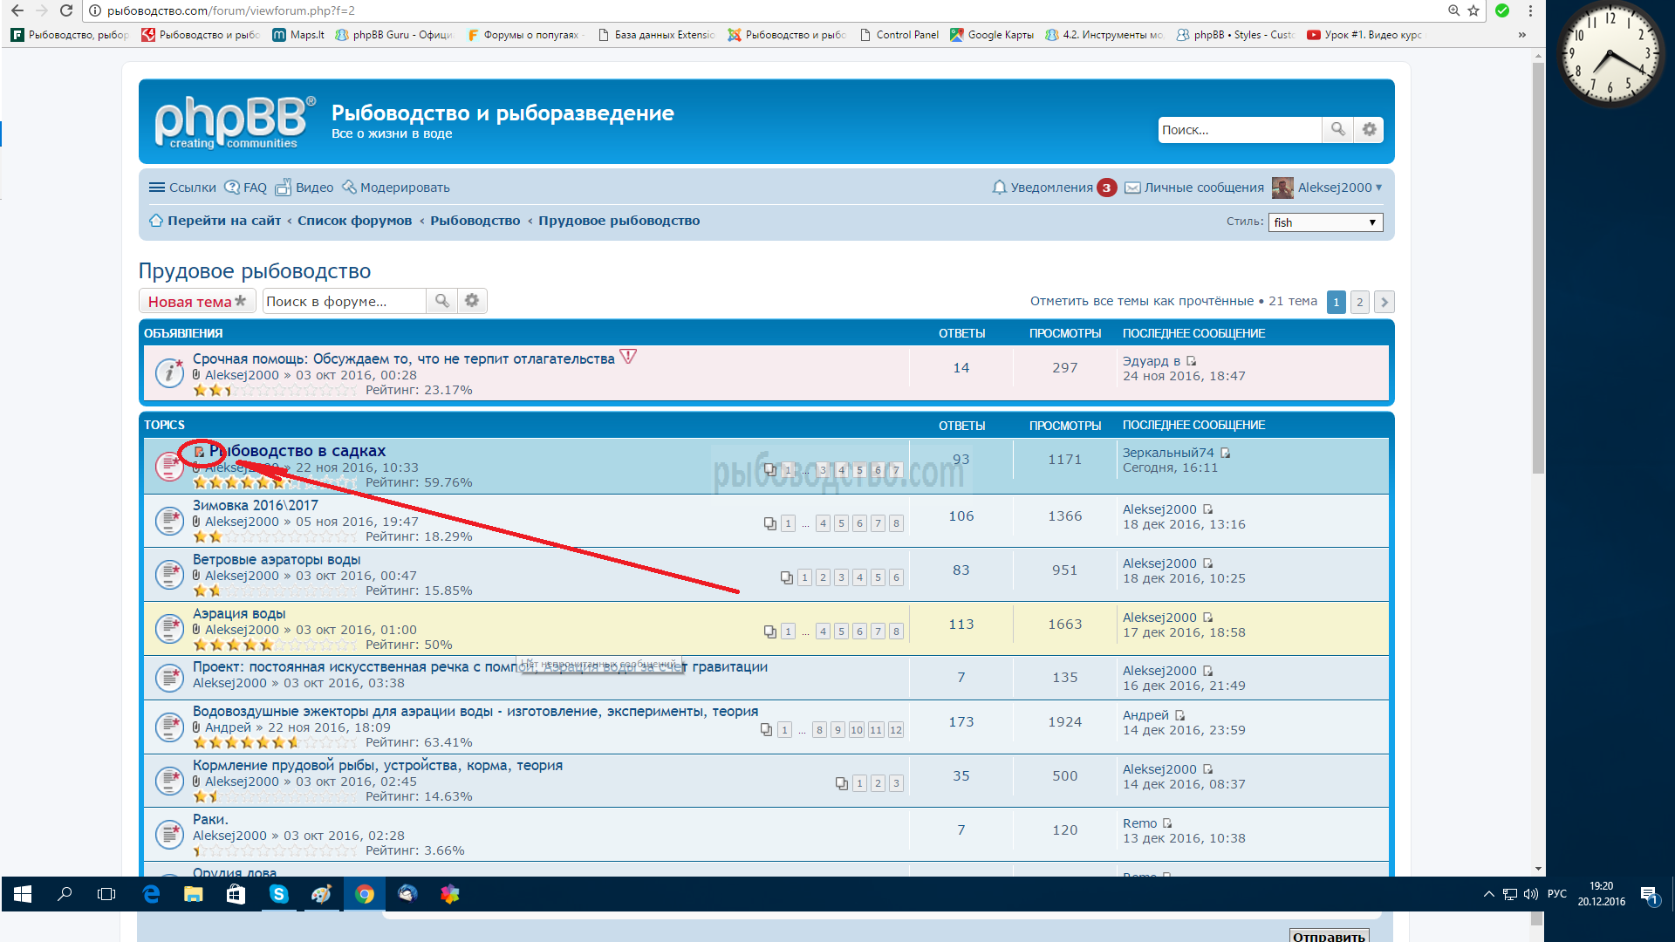Click the forum search magnifier icon
Viewport: 1675px width, 942px height.
[442, 301]
